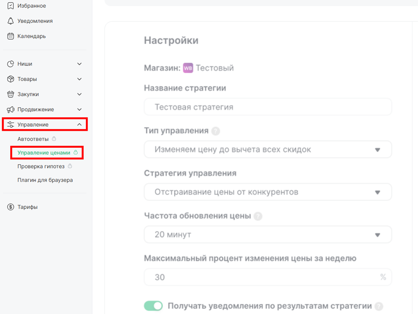Click the Продвижение menu label

pos(36,109)
